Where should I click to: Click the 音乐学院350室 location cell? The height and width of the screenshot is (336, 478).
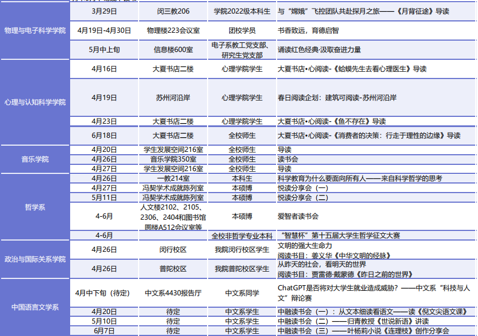tap(173, 159)
